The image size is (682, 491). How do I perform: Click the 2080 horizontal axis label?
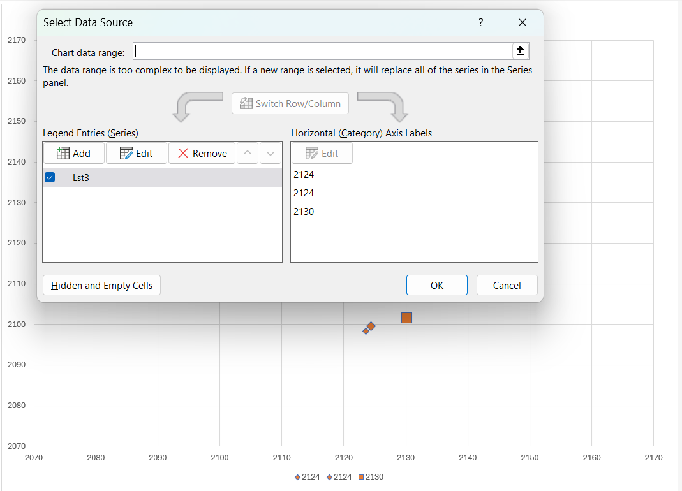96,458
